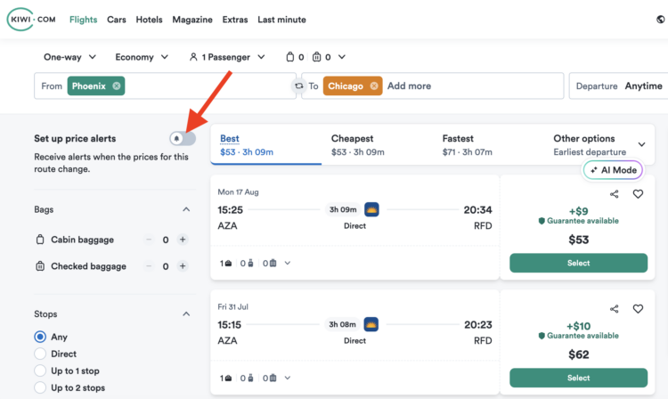Open the Magazine navigation item
The height and width of the screenshot is (399, 668).
click(192, 20)
